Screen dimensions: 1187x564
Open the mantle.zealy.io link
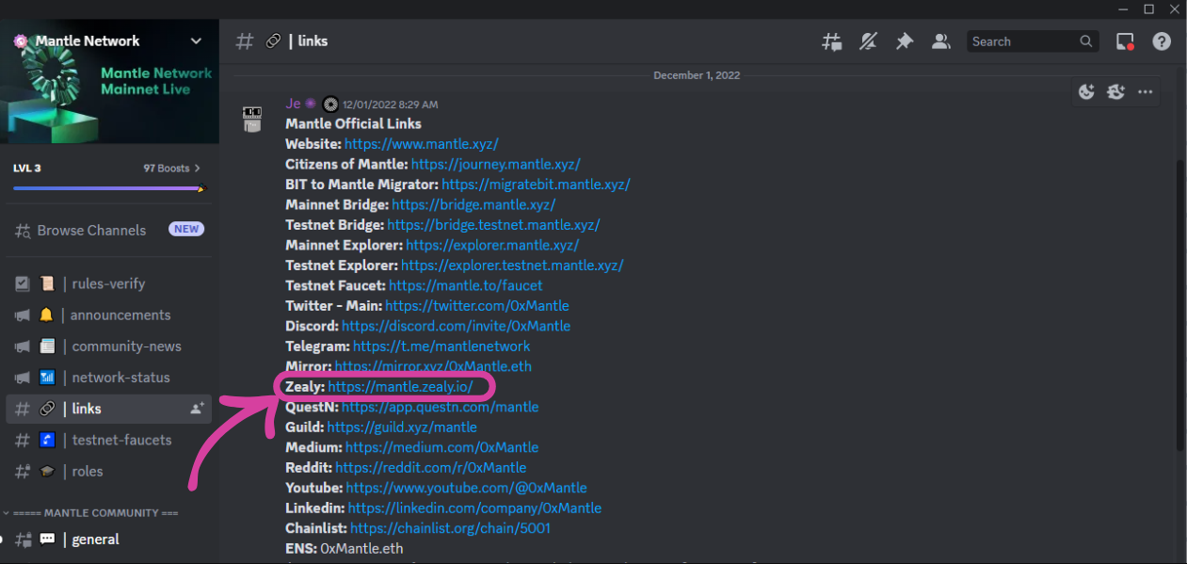[x=400, y=387]
